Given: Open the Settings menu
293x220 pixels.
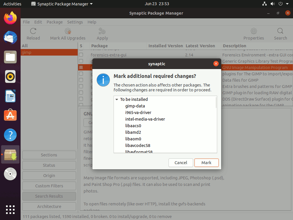Looking at the screenshot, I should 75,22.
